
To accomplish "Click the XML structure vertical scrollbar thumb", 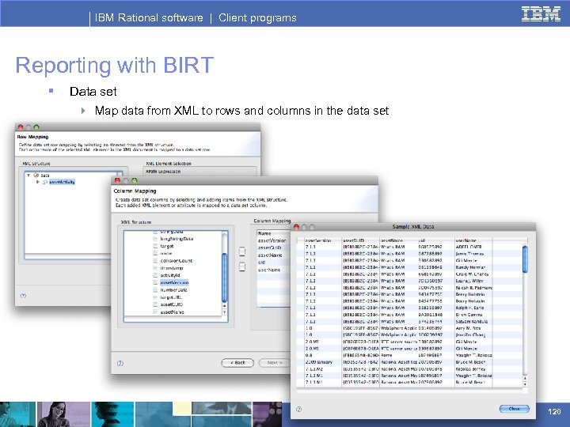I will click(224, 277).
